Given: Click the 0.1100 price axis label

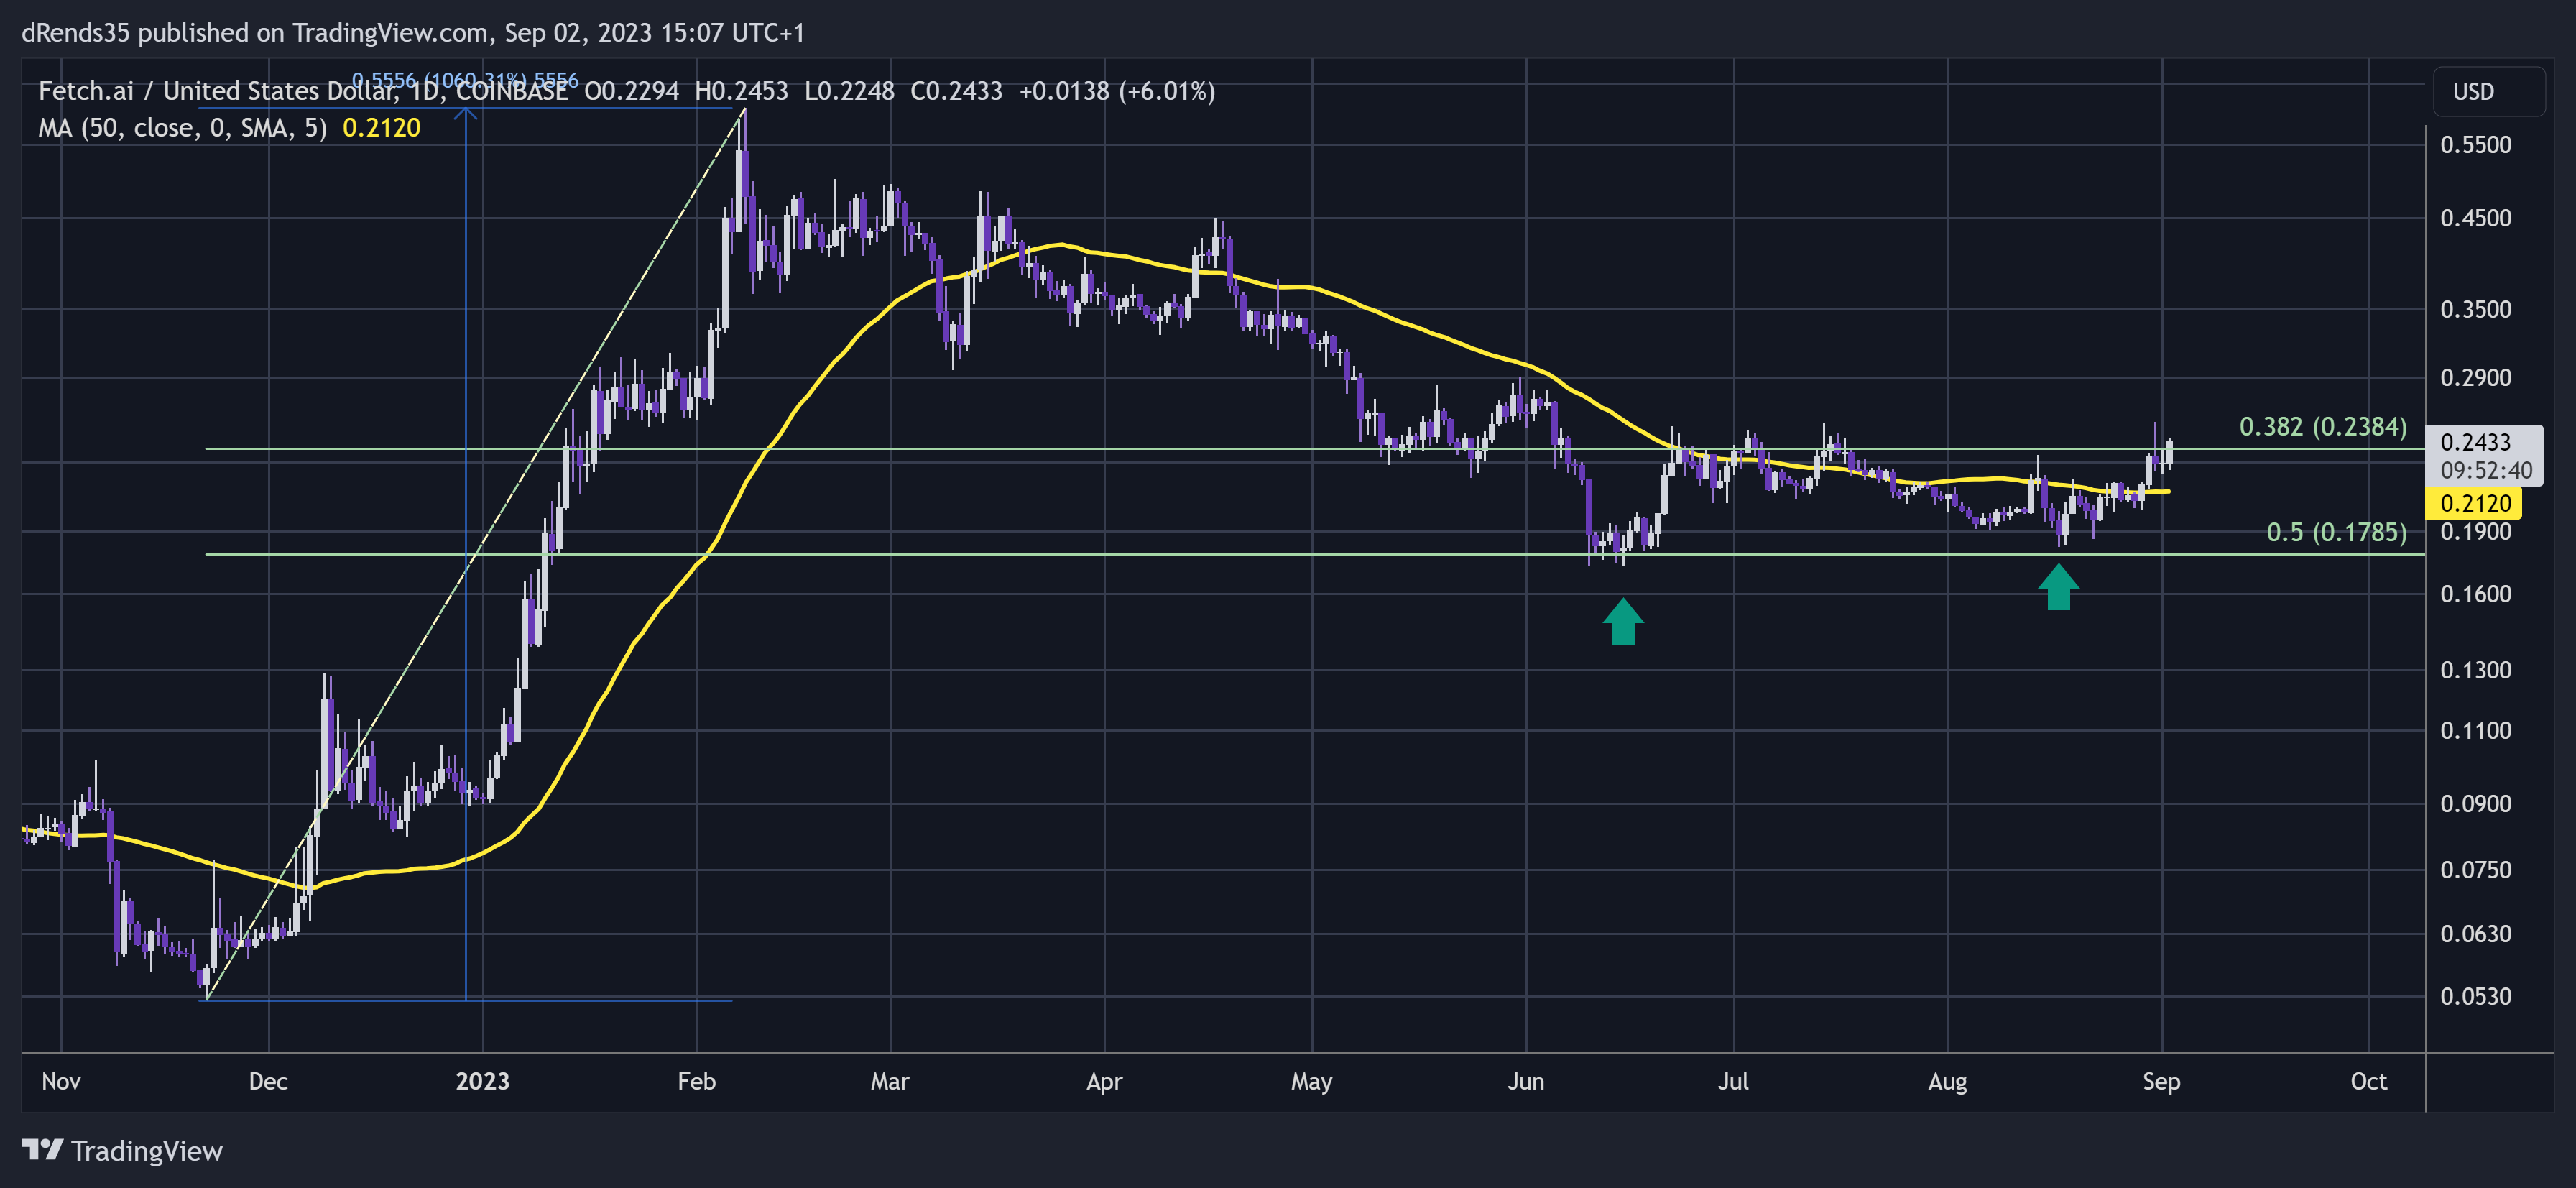Looking at the screenshot, I should (2475, 731).
